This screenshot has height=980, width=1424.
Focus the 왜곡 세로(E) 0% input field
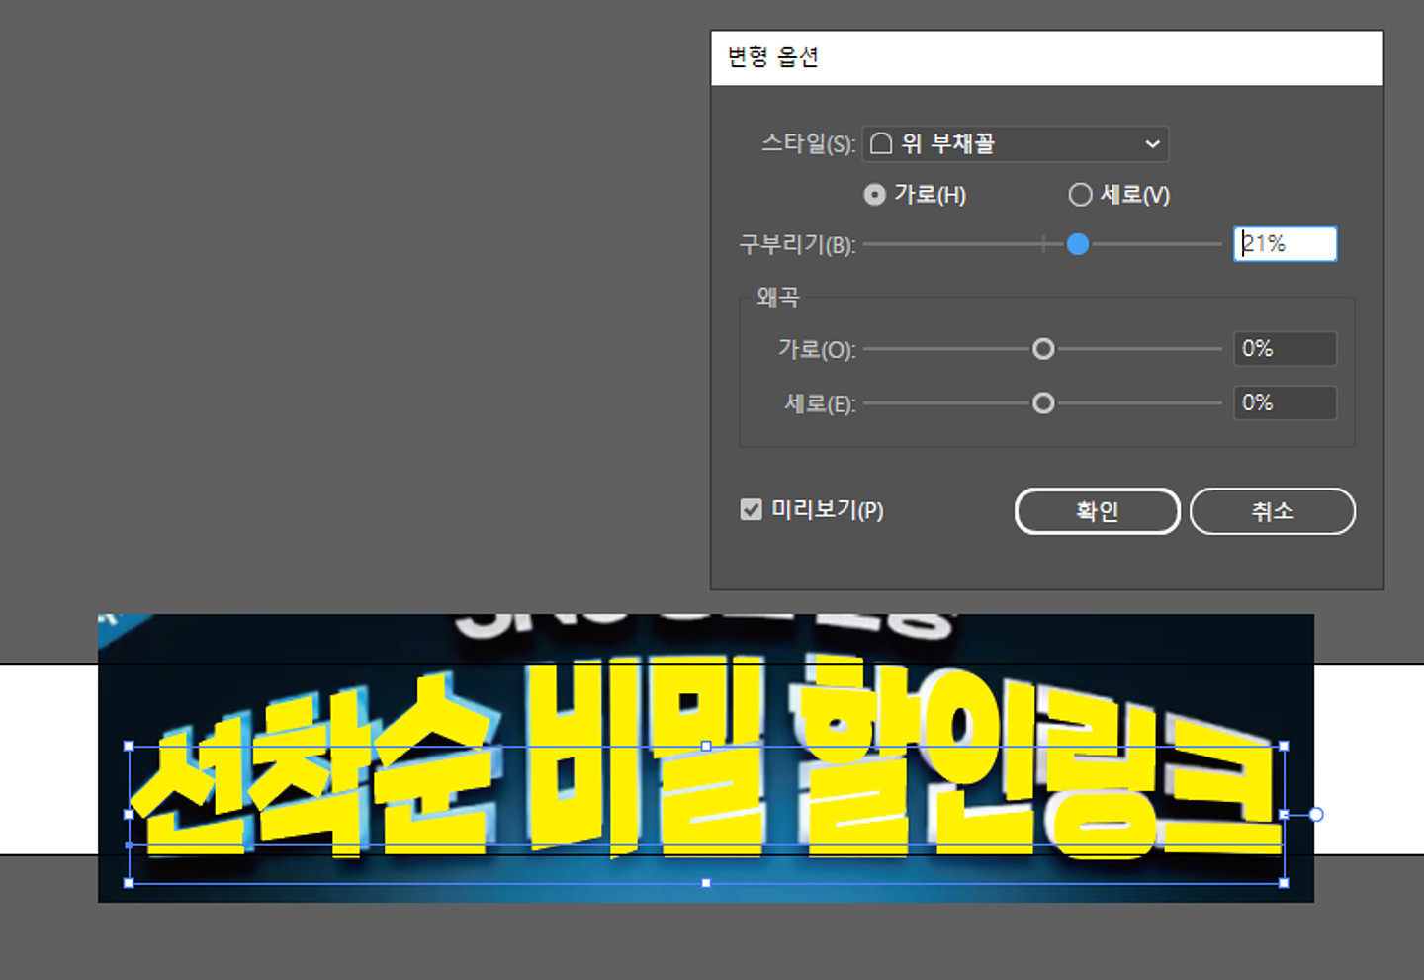[1285, 403]
